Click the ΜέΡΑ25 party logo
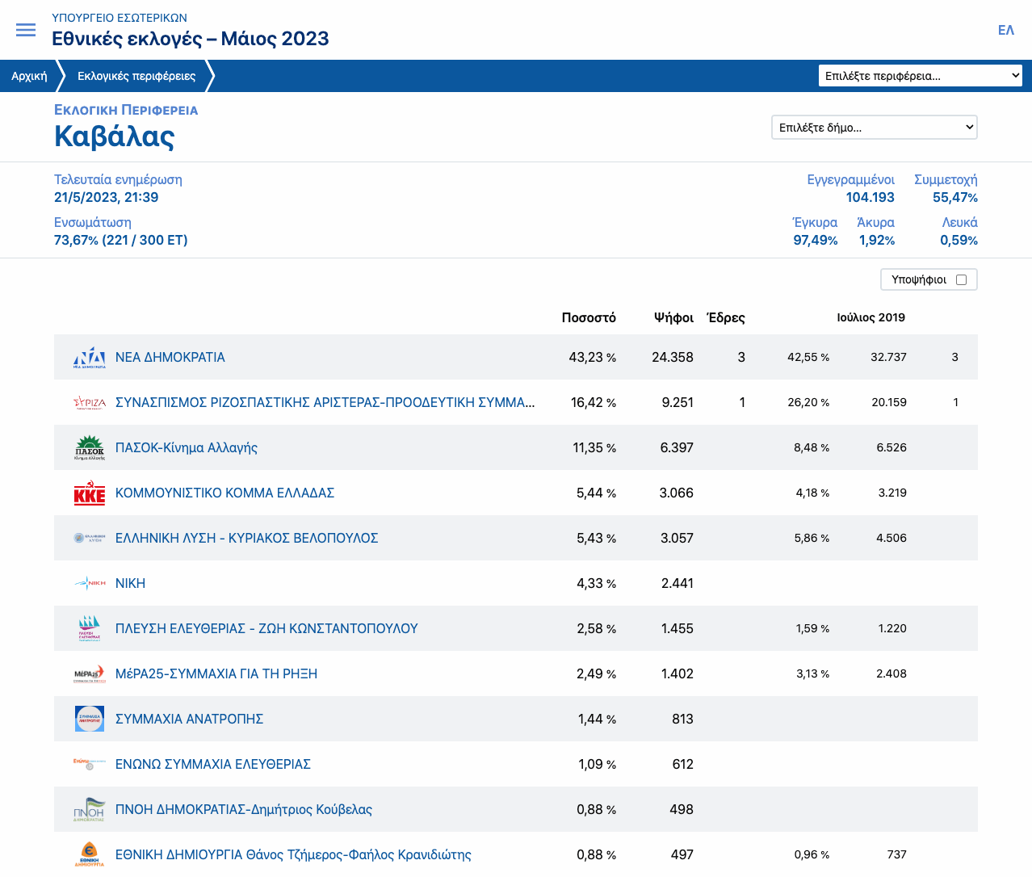Viewport: 1032px width, 877px height. point(90,673)
